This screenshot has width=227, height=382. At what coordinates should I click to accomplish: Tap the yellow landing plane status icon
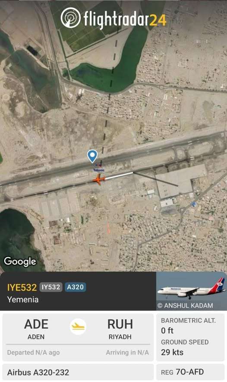pos(78,326)
